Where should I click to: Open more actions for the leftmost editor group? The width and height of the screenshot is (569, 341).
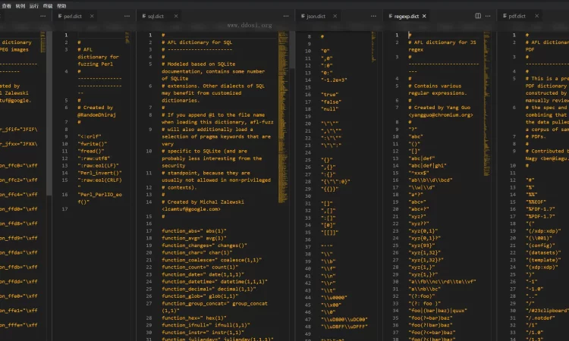pyautogui.click(x=42, y=17)
